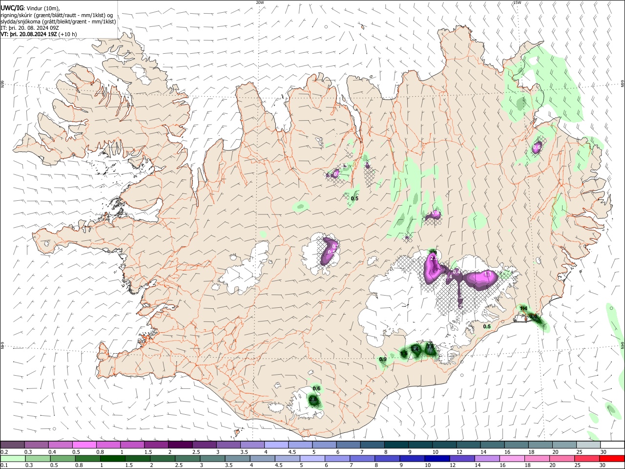The width and height of the screenshot is (625, 469).
Task: Click the 1.4 value on the southeast coast
Action: point(523,308)
